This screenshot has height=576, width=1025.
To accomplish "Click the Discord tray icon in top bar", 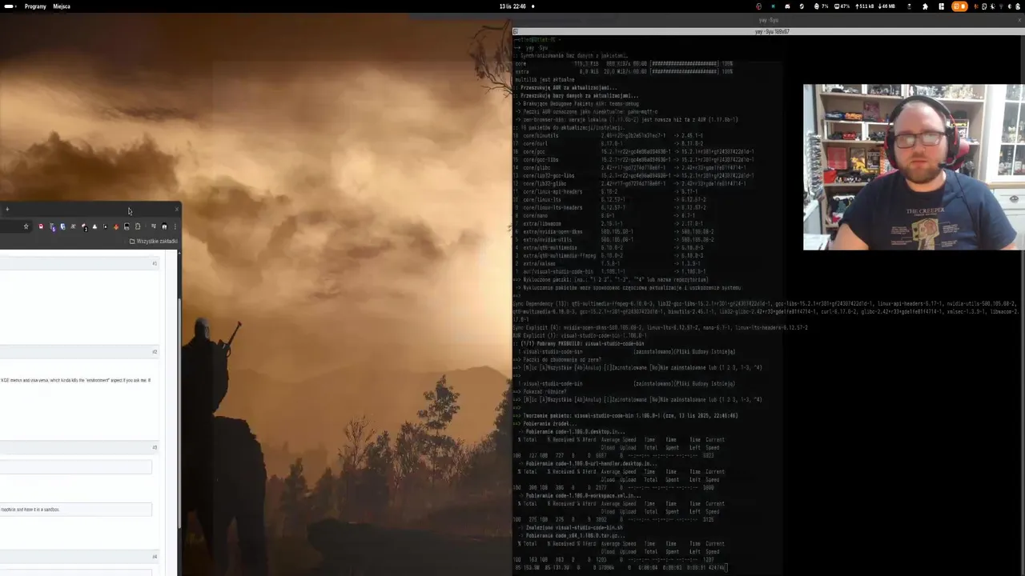I will 787,6.
